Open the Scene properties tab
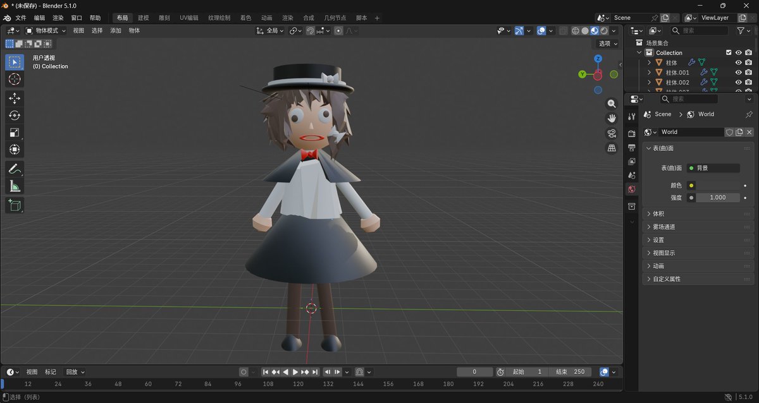 click(632, 175)
